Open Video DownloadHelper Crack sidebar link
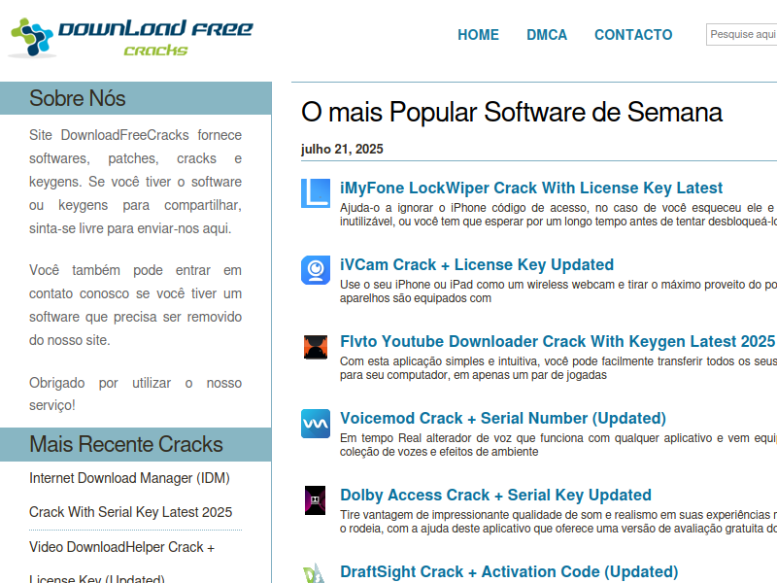 tap(122, 563)
